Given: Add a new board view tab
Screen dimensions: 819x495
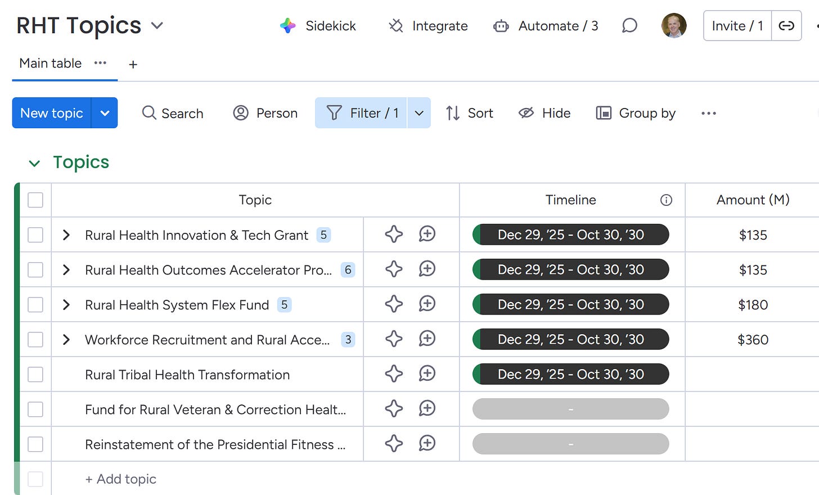Looking at the screenshot, I should point(133,65).
